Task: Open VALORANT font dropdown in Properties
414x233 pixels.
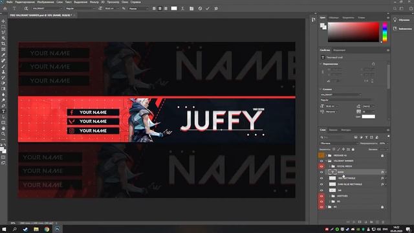Action: pos(341,94)
